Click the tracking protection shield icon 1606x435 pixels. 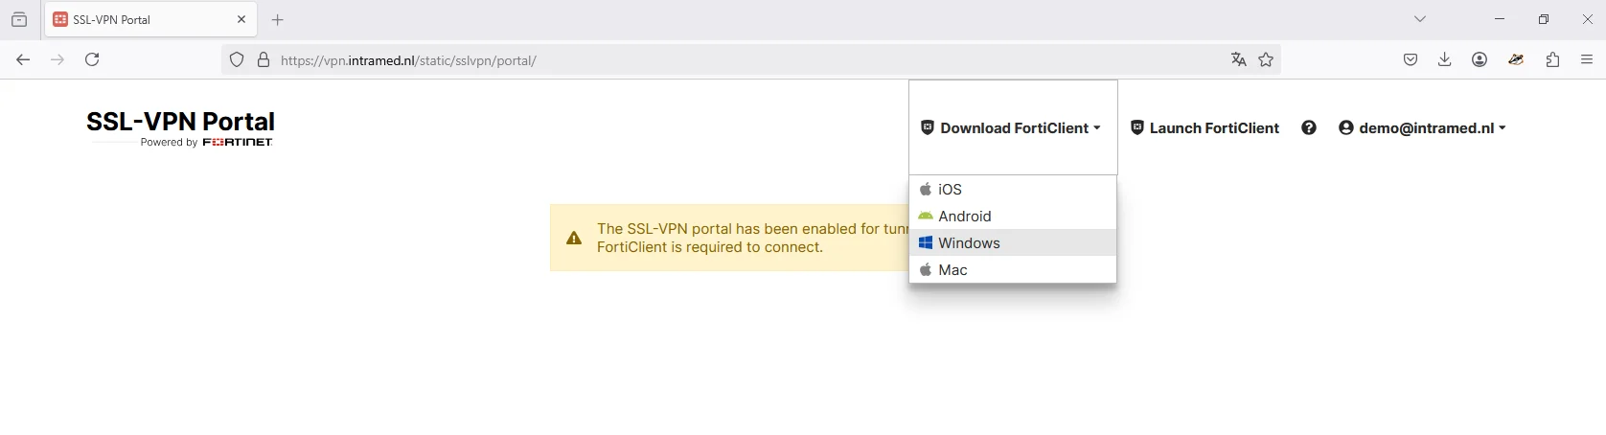click(237, 59)
